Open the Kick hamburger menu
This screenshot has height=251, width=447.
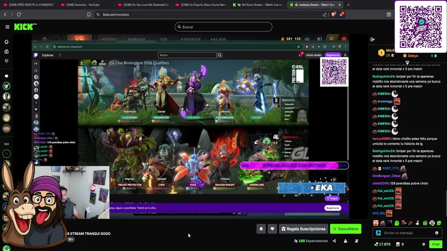pyautogui.click(x=7, y=27)
